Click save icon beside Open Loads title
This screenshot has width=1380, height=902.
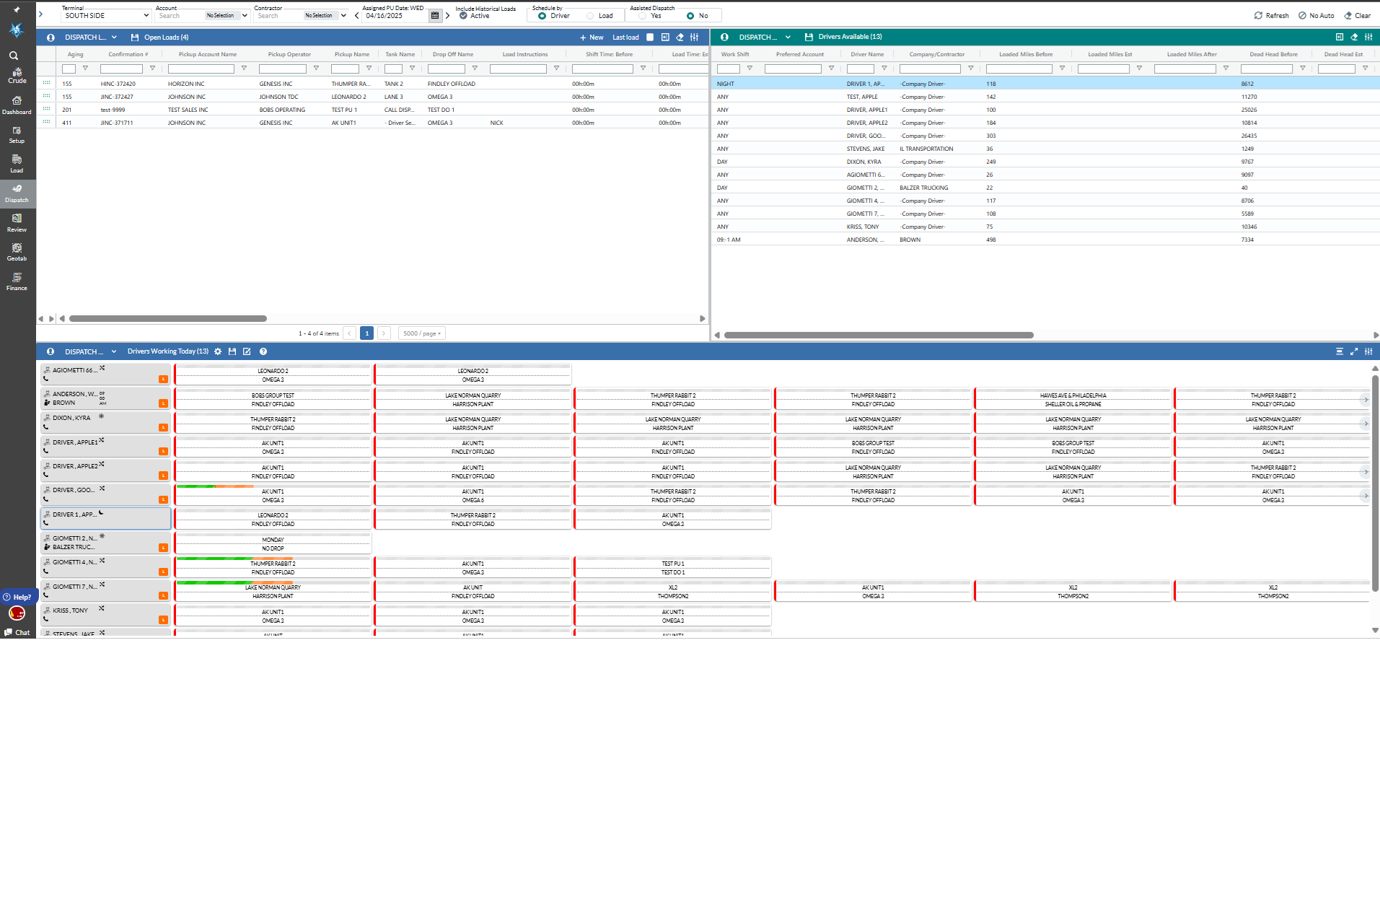(x=135, y=38)
